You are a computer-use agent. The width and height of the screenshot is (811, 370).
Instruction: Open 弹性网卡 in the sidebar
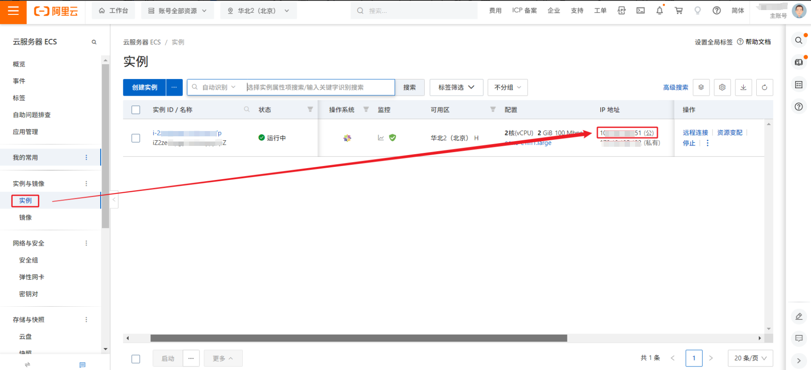(x=31, y=277)
